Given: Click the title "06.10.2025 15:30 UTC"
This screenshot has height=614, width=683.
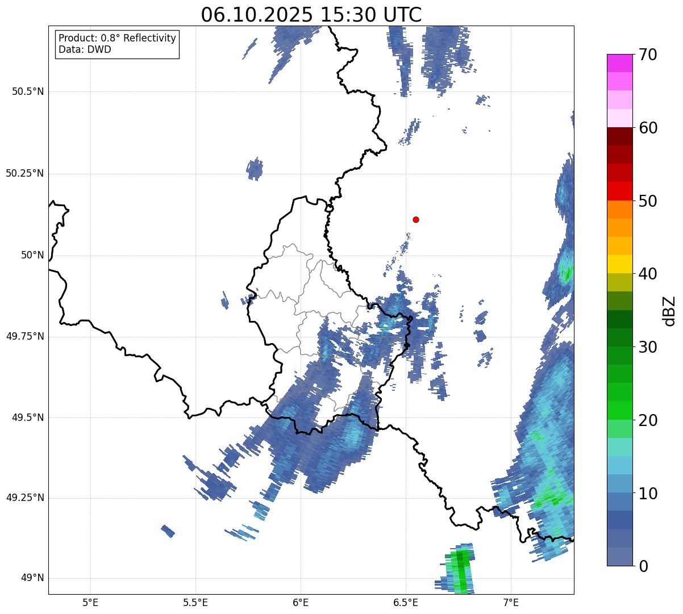Looking at the screenshot, I should [311, 14].
